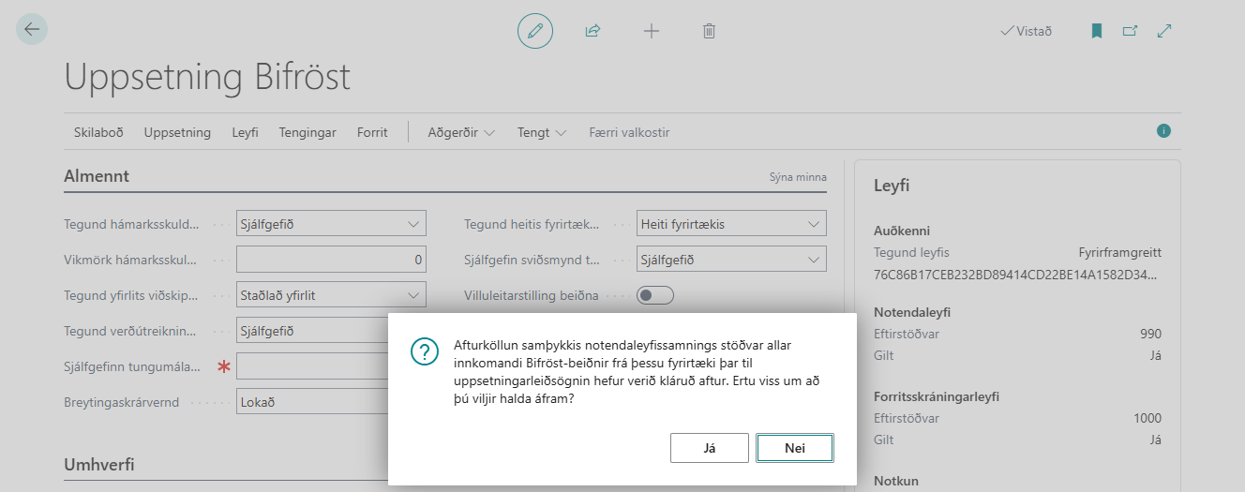Image resolution: width=1245 pixels, height=492 pixels.
Task: Expand the Aðgerðir menu
Action: pos(461,132)
